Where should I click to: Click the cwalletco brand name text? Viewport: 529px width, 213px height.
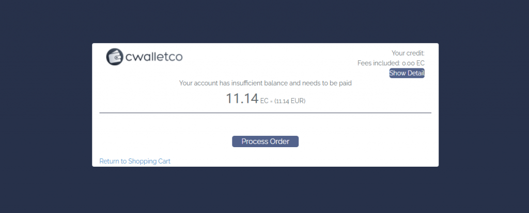pyautogui.click(x=154, y=57)
